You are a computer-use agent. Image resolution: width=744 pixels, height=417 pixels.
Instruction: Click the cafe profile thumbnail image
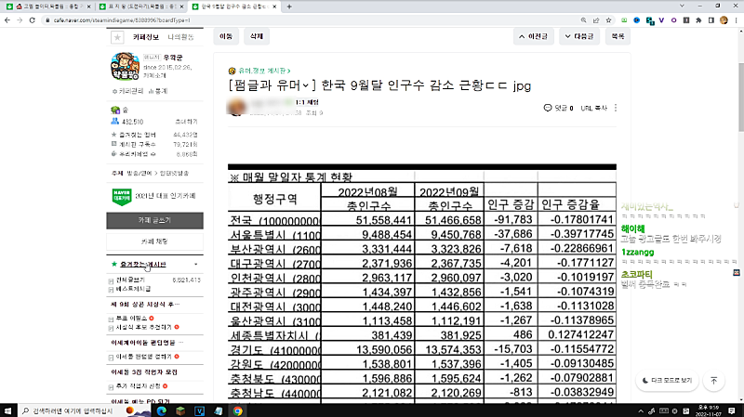tap(126, 68)
